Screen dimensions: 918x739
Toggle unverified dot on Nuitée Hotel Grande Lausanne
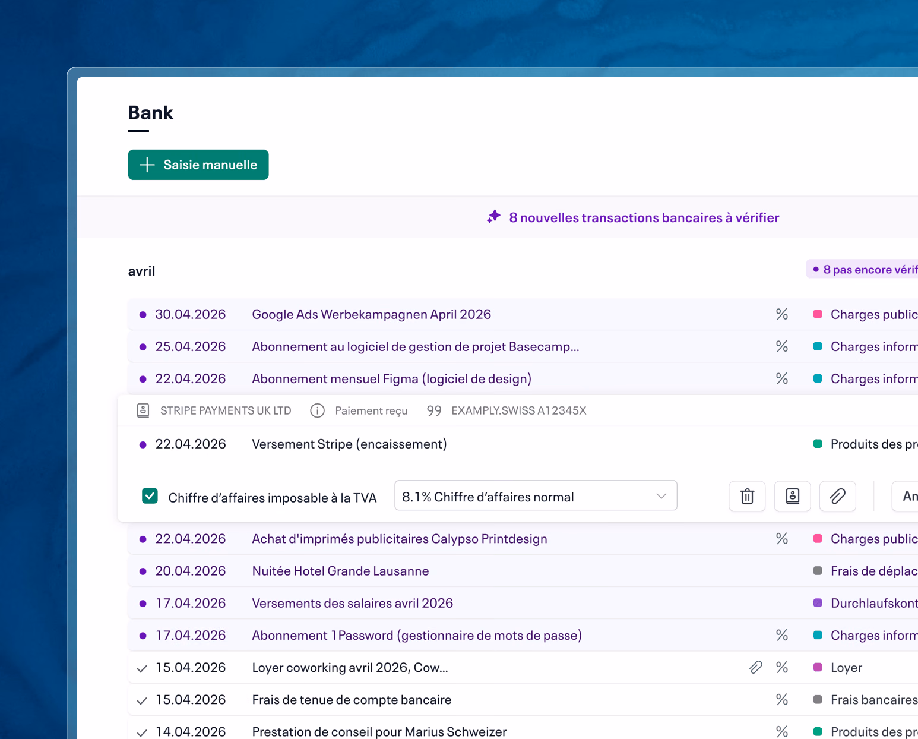pyautogui.click(x=143, y=571)
